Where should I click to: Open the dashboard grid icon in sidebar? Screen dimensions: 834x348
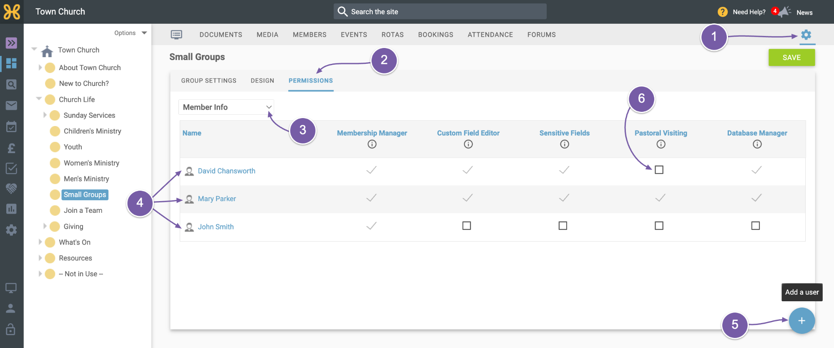[11, 63]
